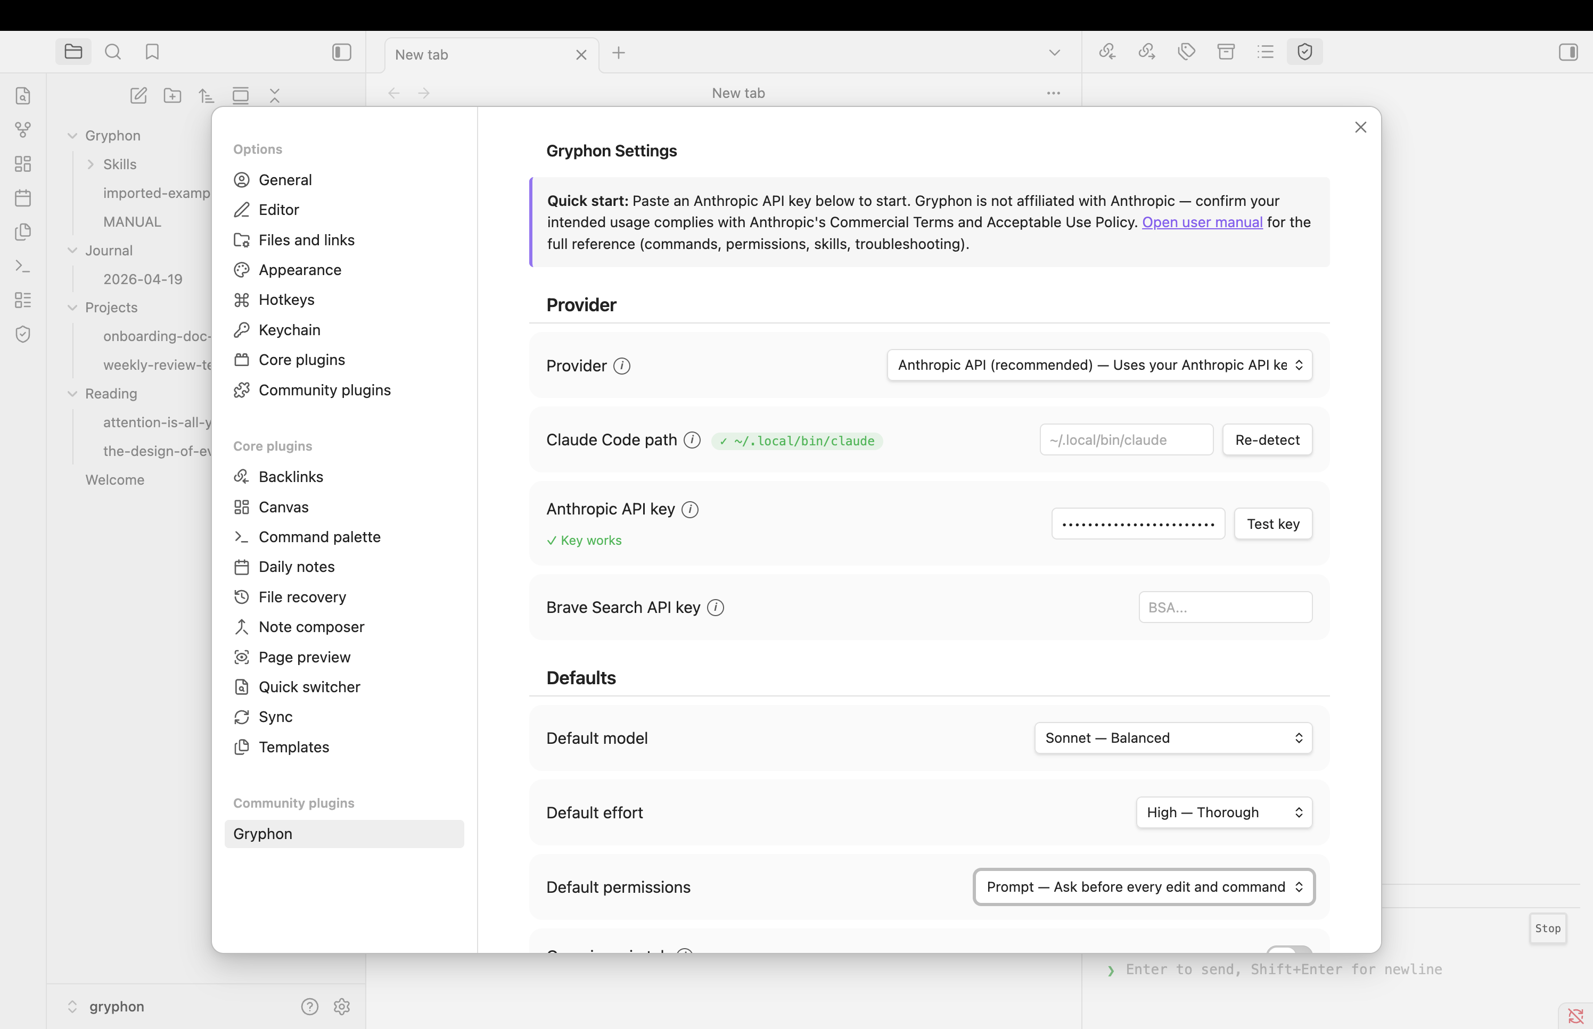Open General settings
Image resolution: width=1593 pixels, height=1029 pixels.
point(343,180)
